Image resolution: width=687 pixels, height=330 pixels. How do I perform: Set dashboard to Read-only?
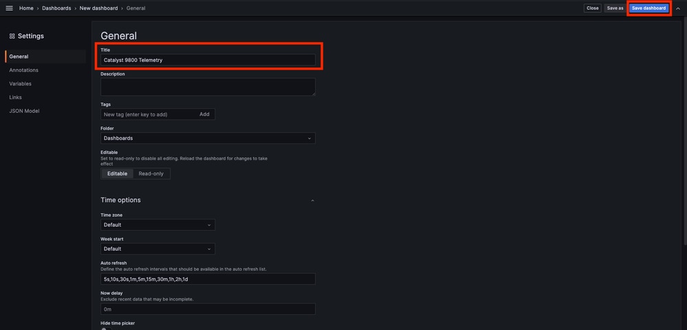(x=151, y=173)
